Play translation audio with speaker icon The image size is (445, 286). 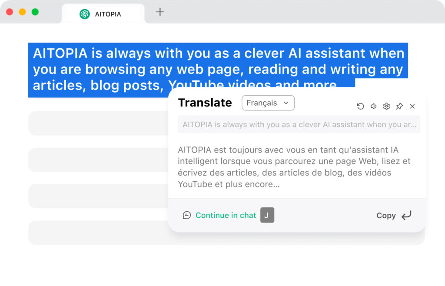click(x=373, y=106)
